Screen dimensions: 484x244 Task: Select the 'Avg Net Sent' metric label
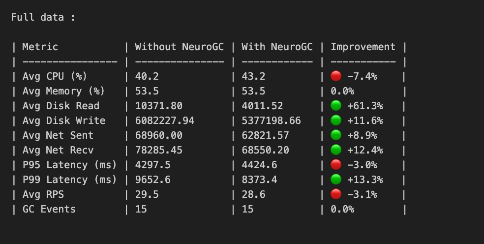58,135
